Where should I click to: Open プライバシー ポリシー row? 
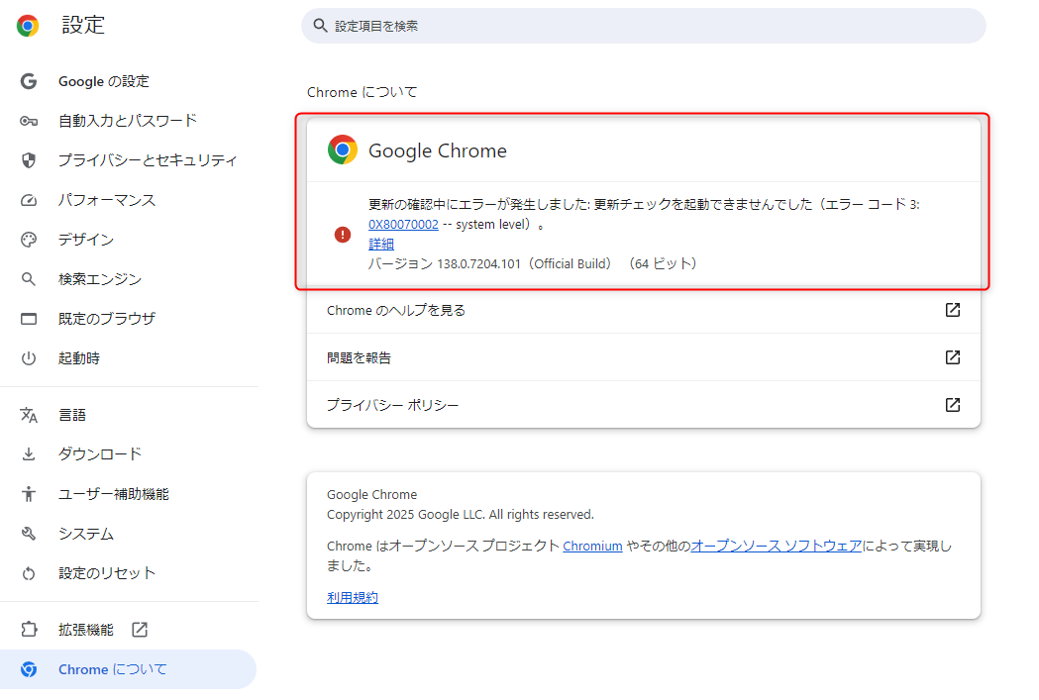[x=644, y=405]
